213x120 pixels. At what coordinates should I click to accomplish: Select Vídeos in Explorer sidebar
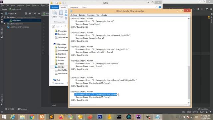pyautogui.click(x=60, y=64)
